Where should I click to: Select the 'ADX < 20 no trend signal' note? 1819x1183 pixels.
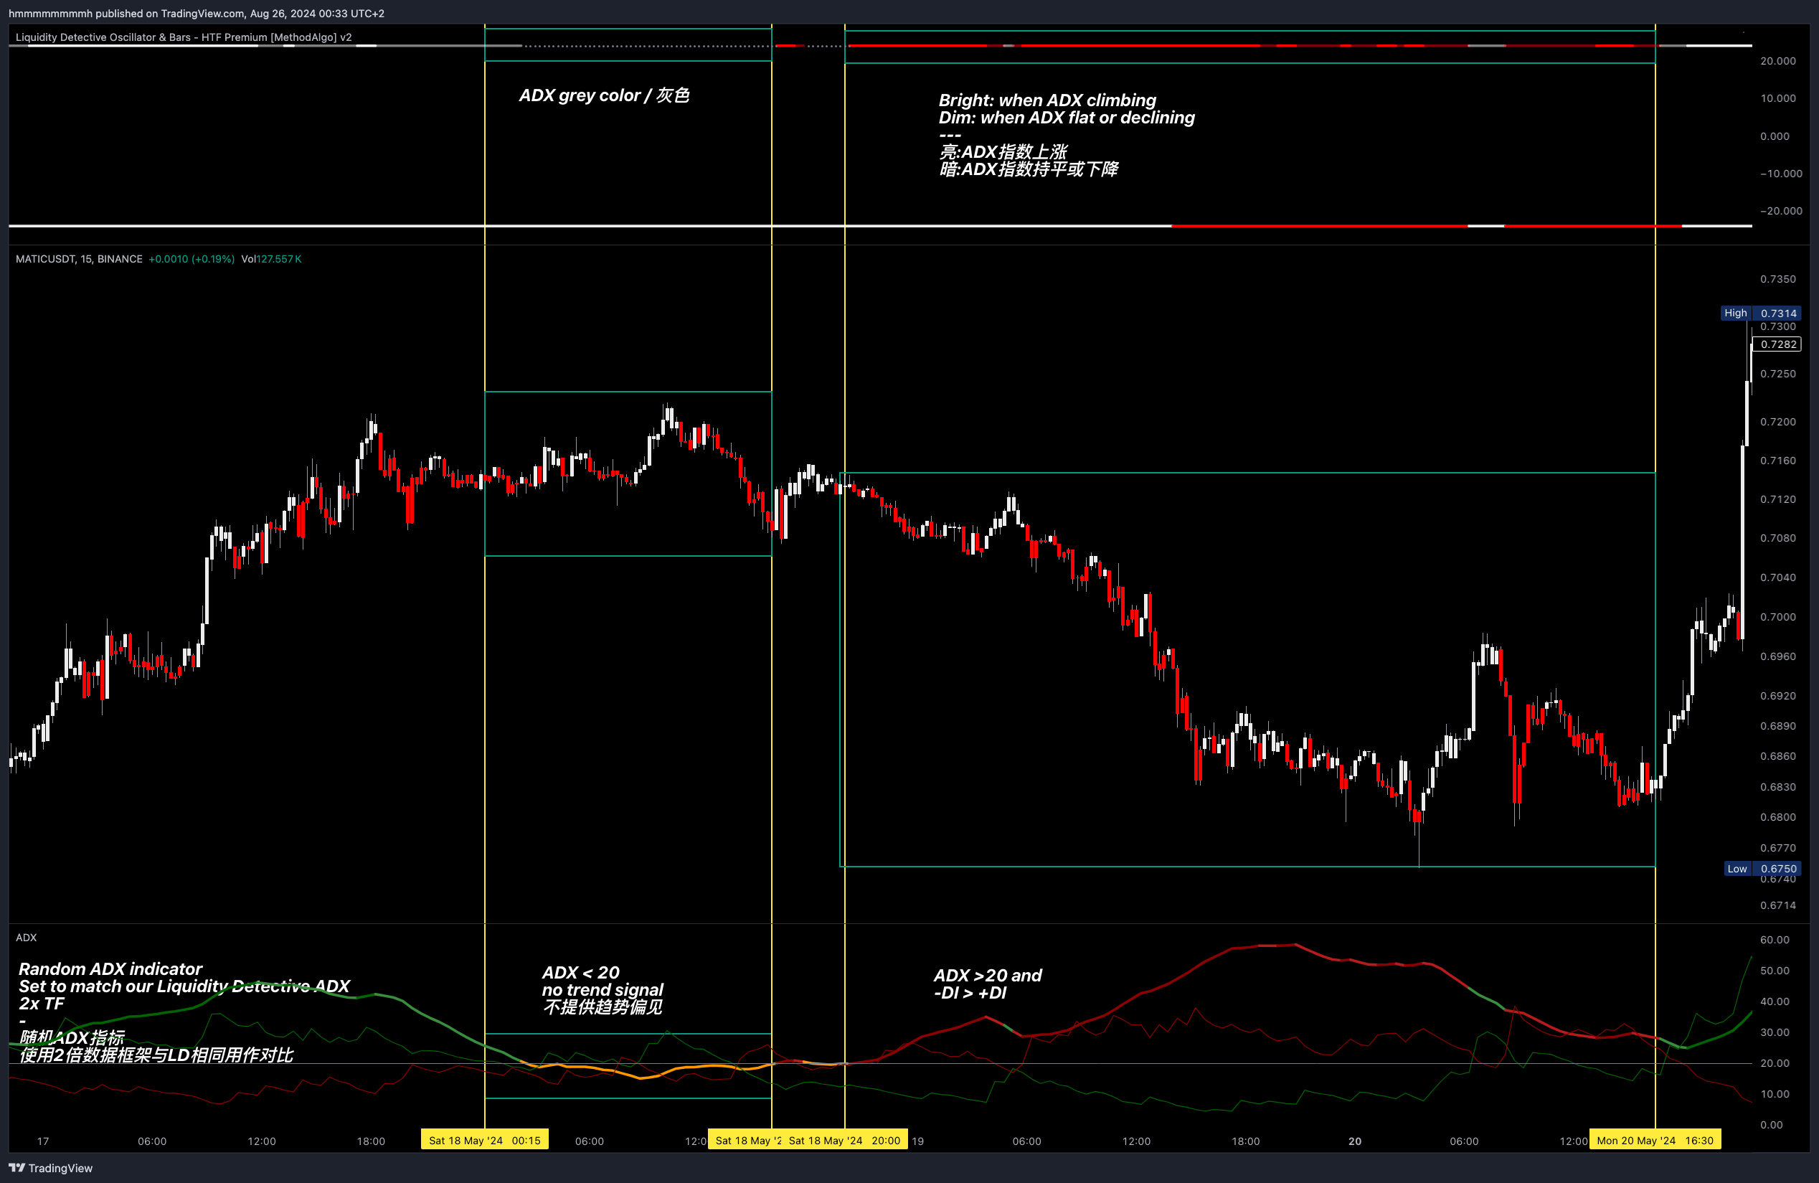(x=603, y=989)
